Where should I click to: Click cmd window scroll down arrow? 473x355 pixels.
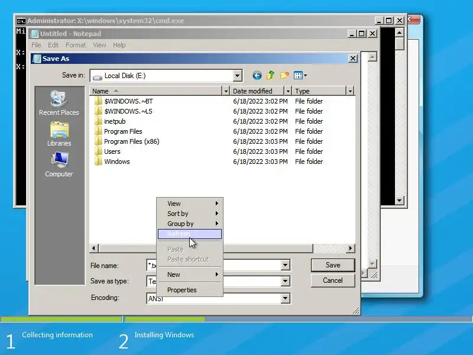tap(400, 200)
